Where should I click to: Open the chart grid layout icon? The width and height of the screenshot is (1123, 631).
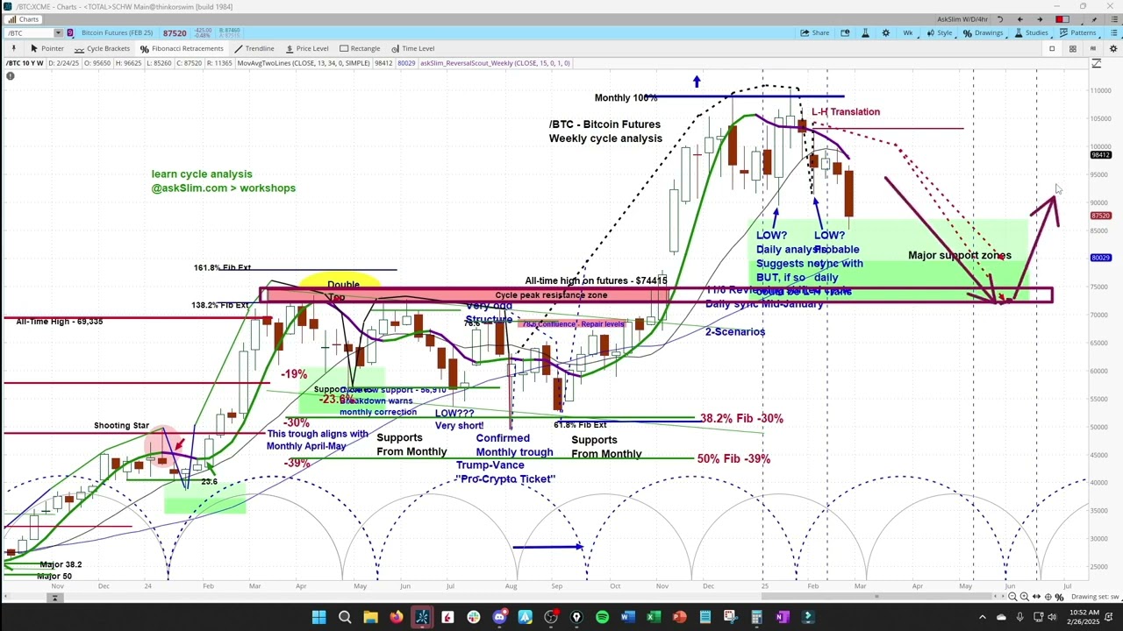click(1072, 48)
